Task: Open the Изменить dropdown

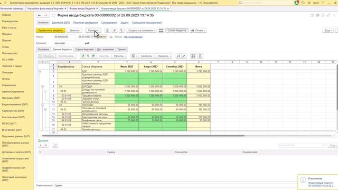Action: (x=164, y=56)
